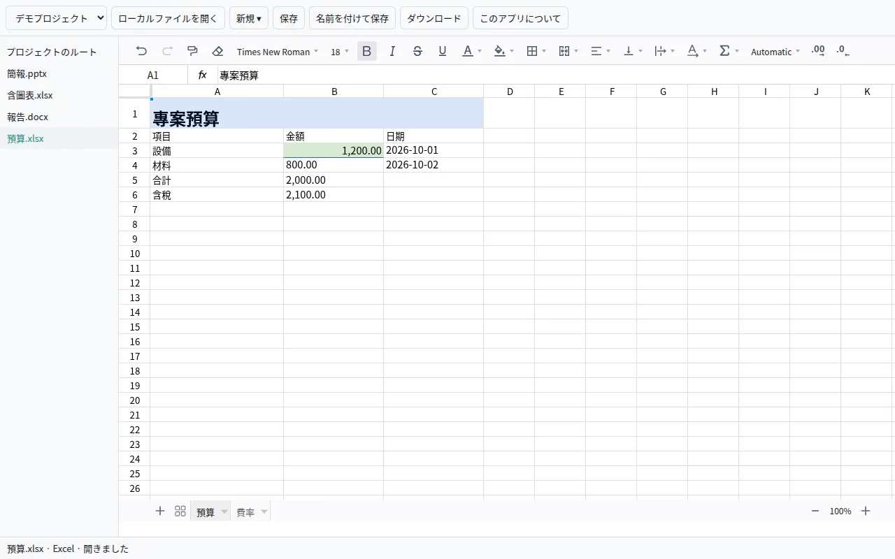Click 名前を付けて保存 button
The width and height of the screenshot is (895, 559).
(x=352, y=18)
